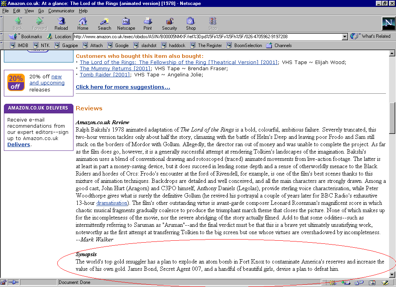This screenshot has height=287, width=396.
Task: Open the Search toolbar button
Action: coord(104,24)
